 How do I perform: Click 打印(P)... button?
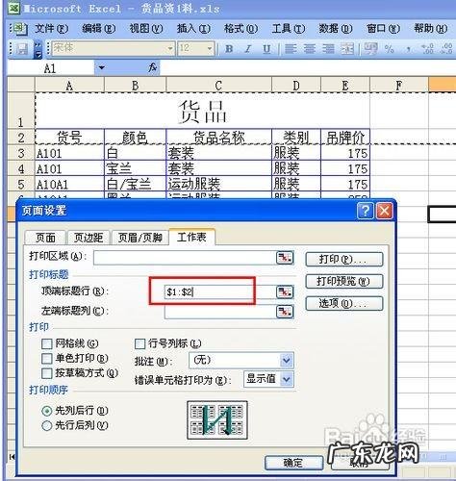344,259
